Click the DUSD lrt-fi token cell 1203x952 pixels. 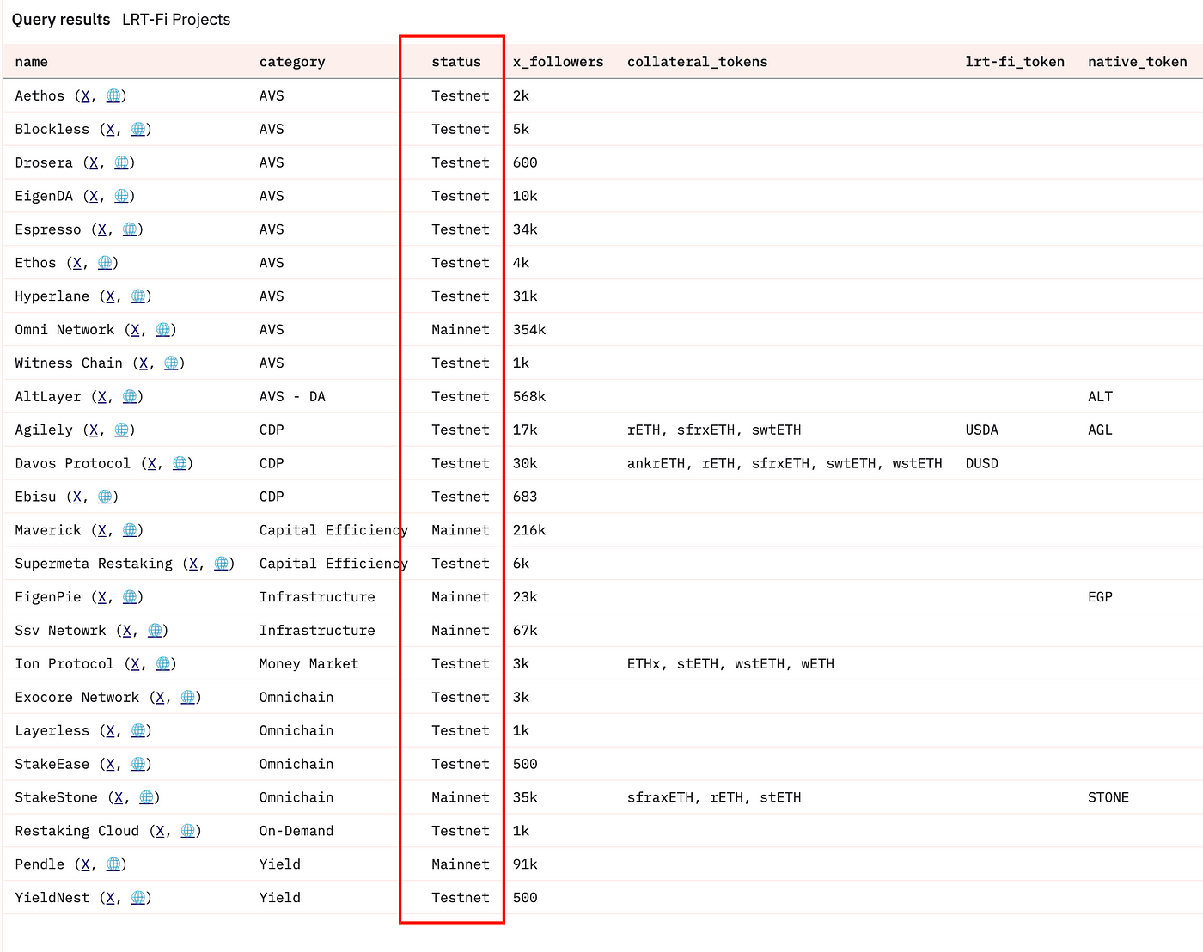click(981, 463)
